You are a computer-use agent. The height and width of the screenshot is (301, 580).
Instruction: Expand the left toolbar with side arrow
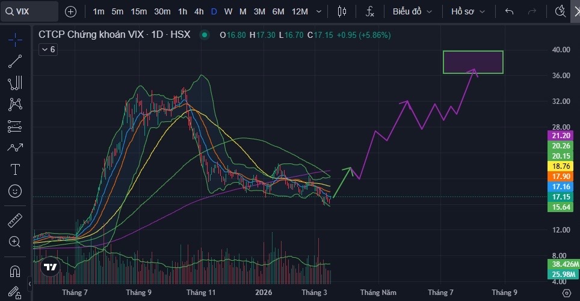click(x=29, y=284)
